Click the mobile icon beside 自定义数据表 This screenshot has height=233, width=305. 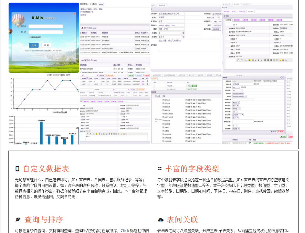coord(17,169)
